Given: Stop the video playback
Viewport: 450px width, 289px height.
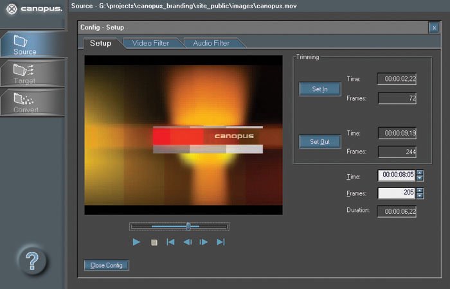Looking at the screenshot, I should coord(154,242).
